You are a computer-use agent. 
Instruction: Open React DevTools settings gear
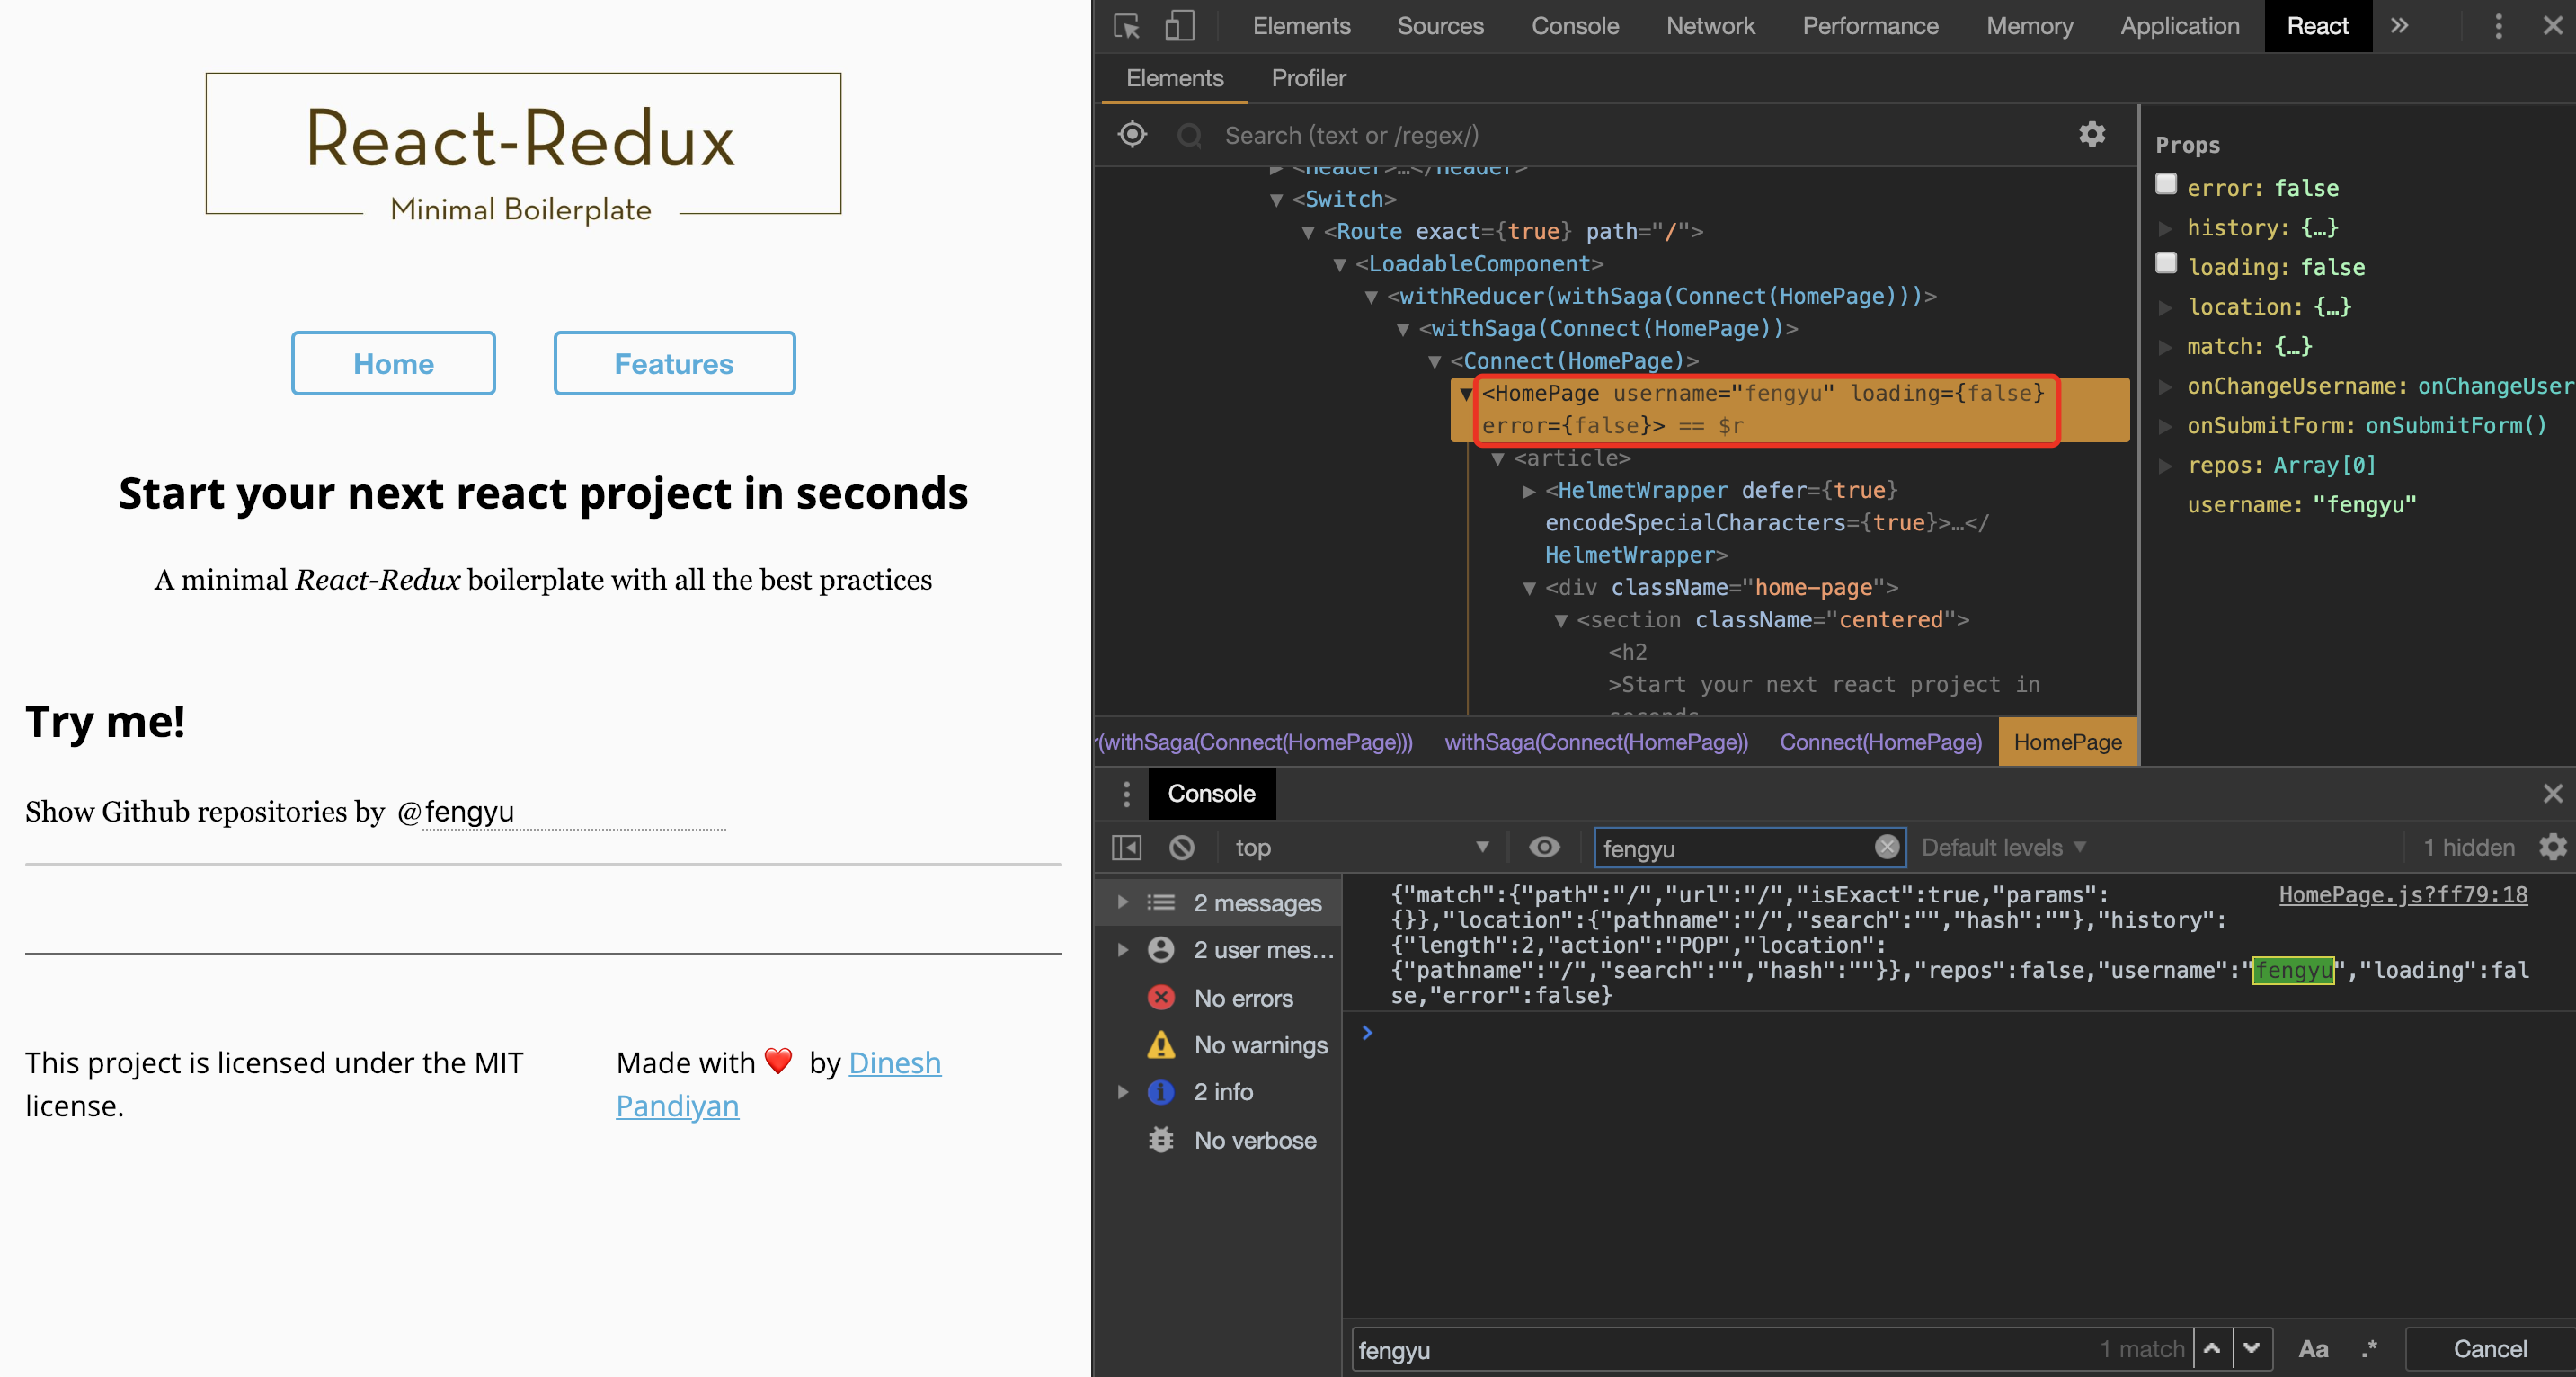coord(2092,134)
